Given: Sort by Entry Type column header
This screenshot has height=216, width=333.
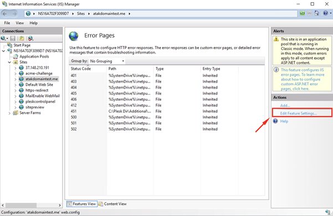Looking at the screenshot, I should pyautogui.click(x=219, y=69).
